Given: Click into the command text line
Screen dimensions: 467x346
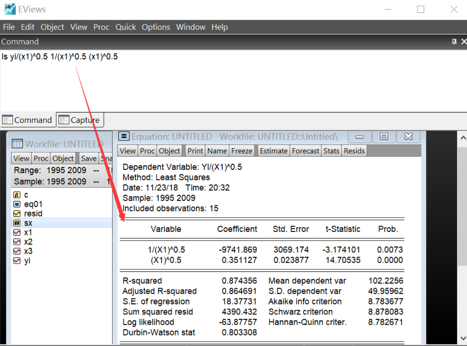Looking at the screenshot, I should point(60,57).
